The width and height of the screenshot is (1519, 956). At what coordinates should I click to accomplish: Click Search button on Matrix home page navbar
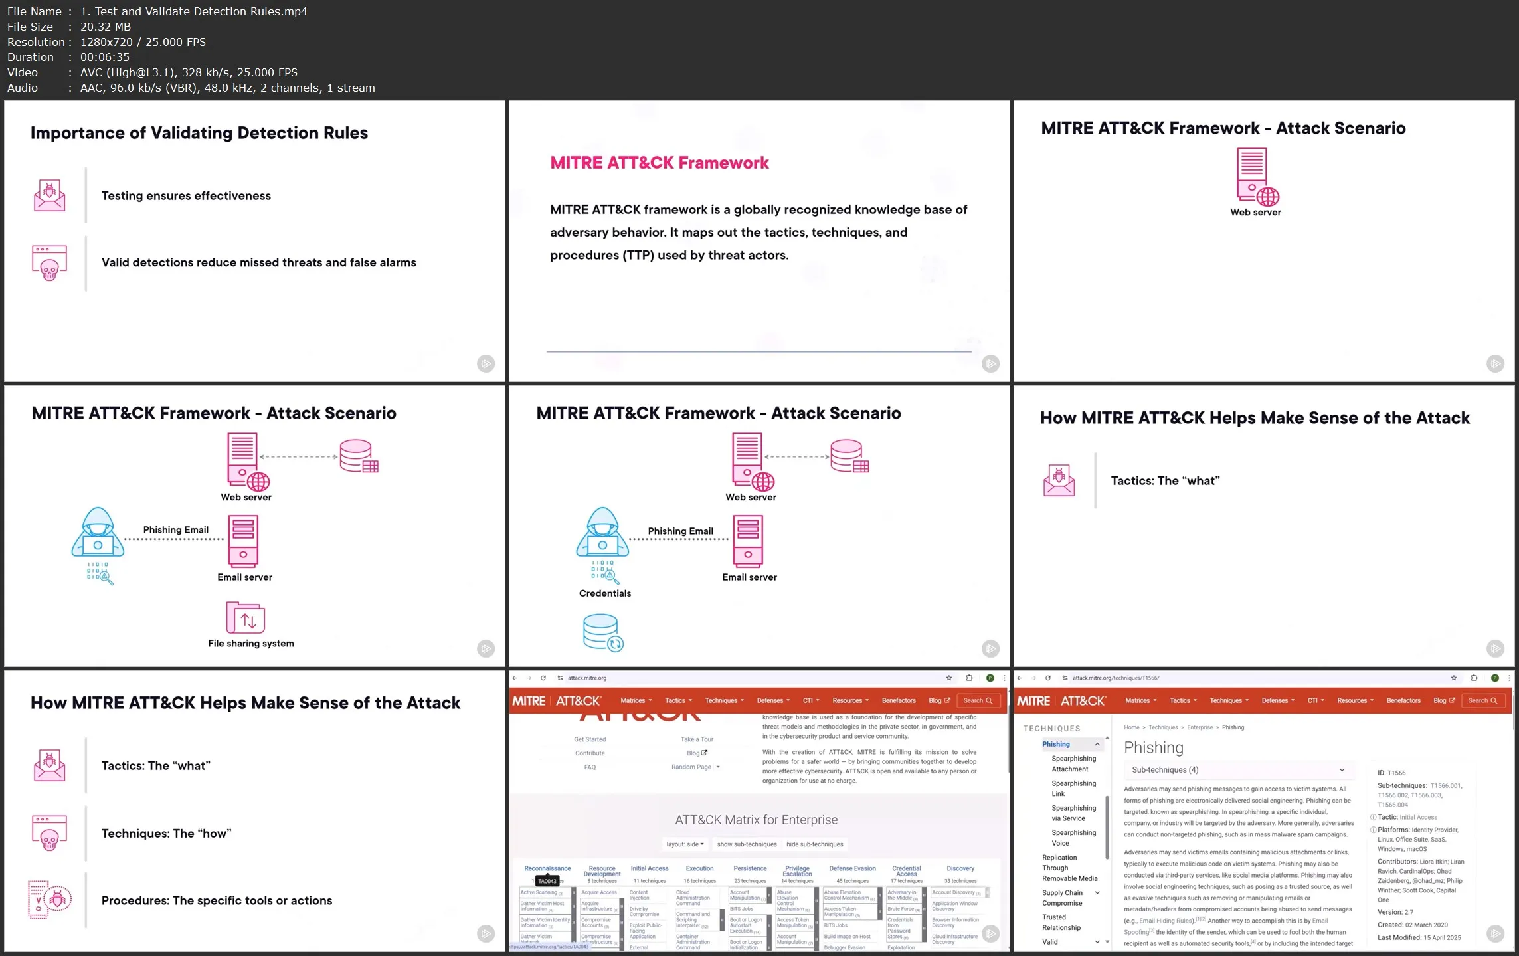pos(978,700)
